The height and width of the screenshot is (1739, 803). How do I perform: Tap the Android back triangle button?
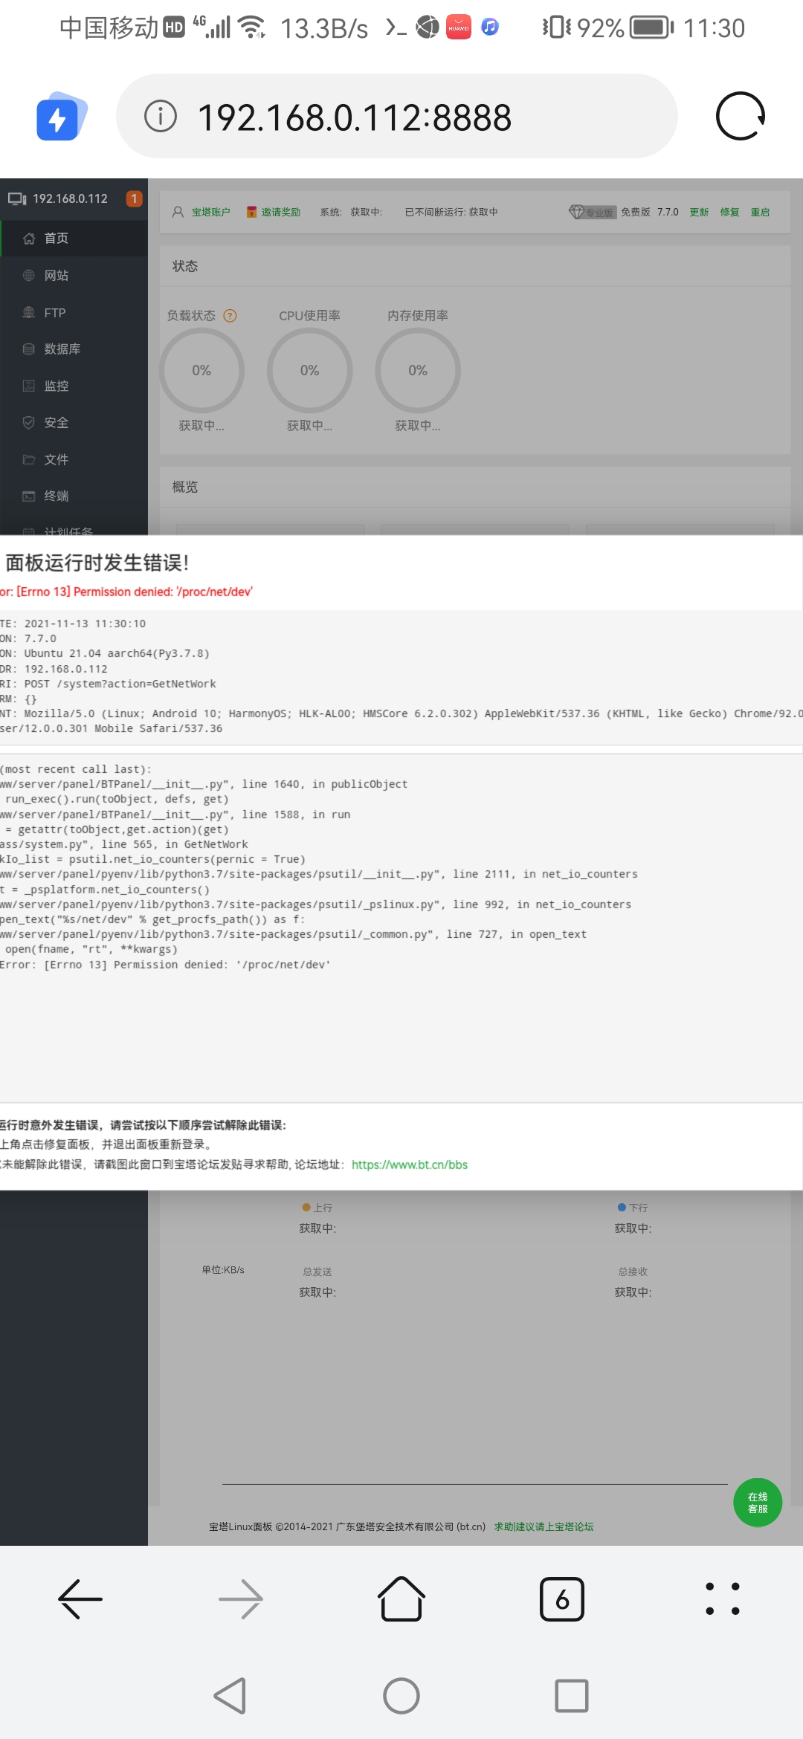[x=230, y=1696]
